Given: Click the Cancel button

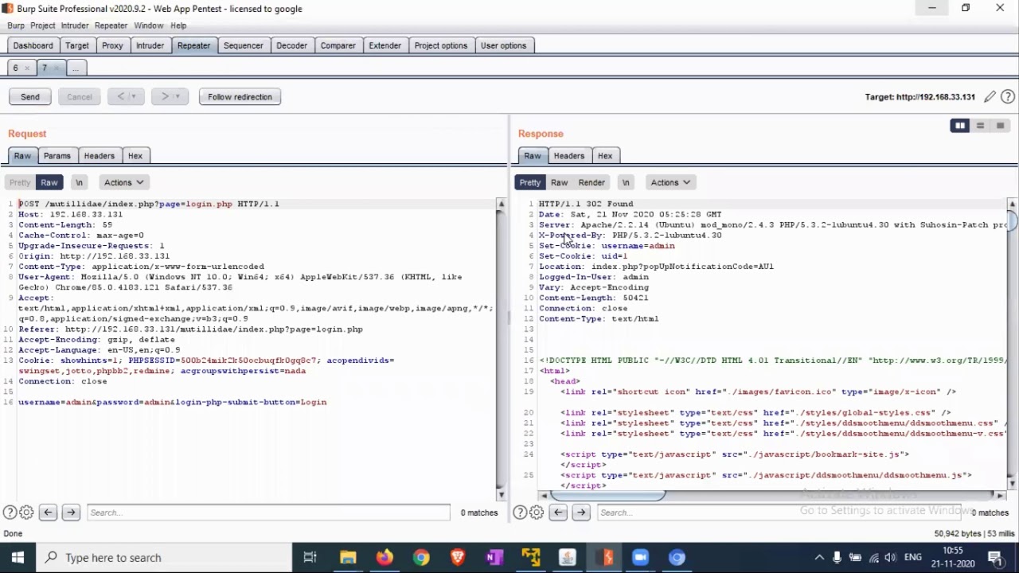Looking at the screenshot, I should 79,97.
